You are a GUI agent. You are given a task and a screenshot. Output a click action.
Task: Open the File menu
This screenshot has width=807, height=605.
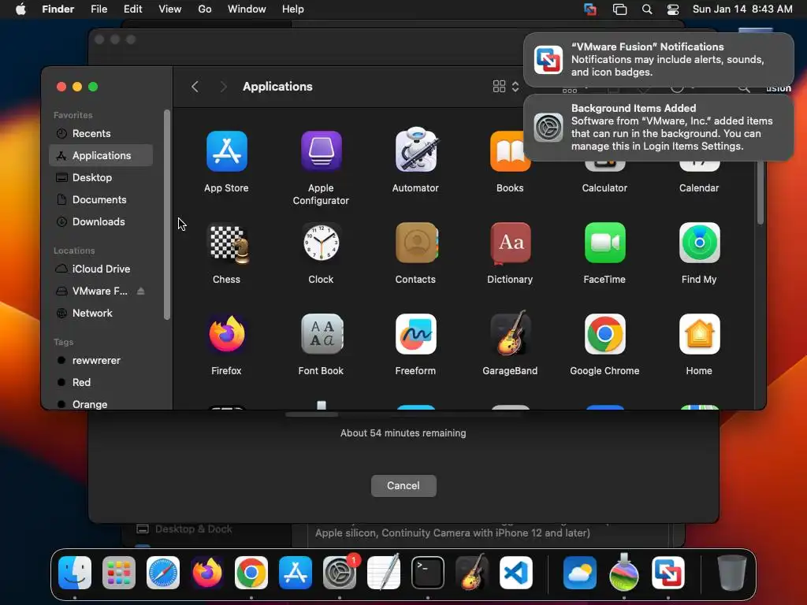pyautogui.click(x=99, y=9)
